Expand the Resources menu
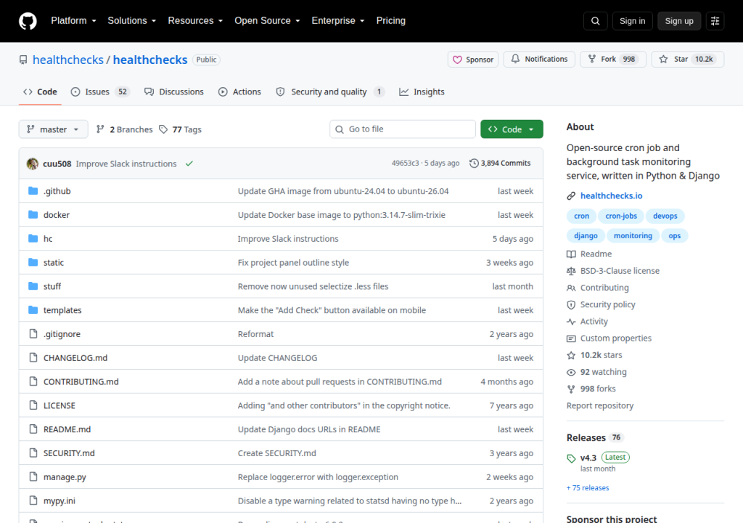The width and height of the screenshot is (743, 523). [x=195, y=21]
